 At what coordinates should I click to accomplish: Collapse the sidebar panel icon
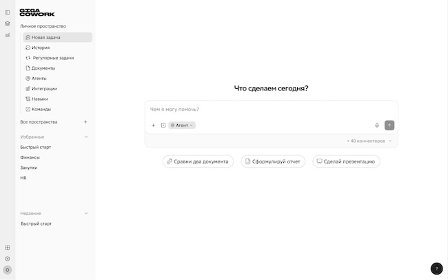[x=8, y=12]
